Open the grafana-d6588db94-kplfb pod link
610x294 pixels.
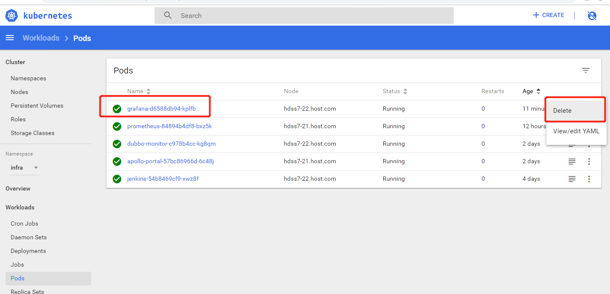click(161, 109)
